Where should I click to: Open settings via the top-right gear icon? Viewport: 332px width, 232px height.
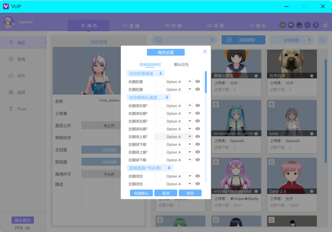point(325,25)
